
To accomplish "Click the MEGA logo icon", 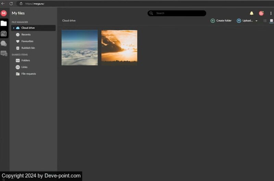I will [4, 13].
